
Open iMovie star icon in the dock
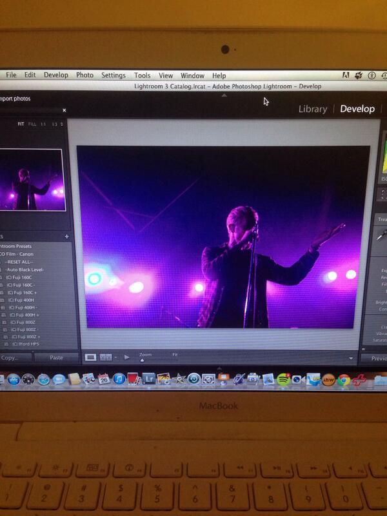(x=179, y=379)
